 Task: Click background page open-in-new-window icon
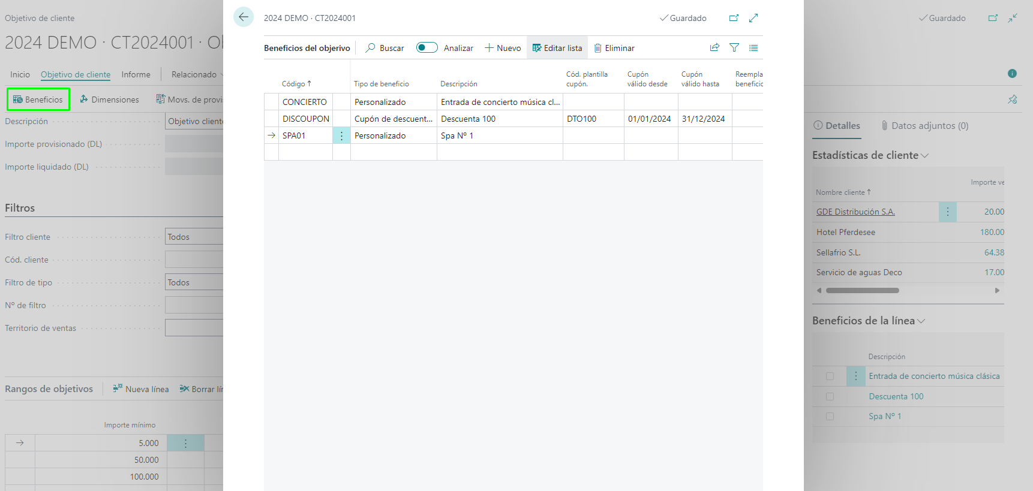(x=993, y=18)
